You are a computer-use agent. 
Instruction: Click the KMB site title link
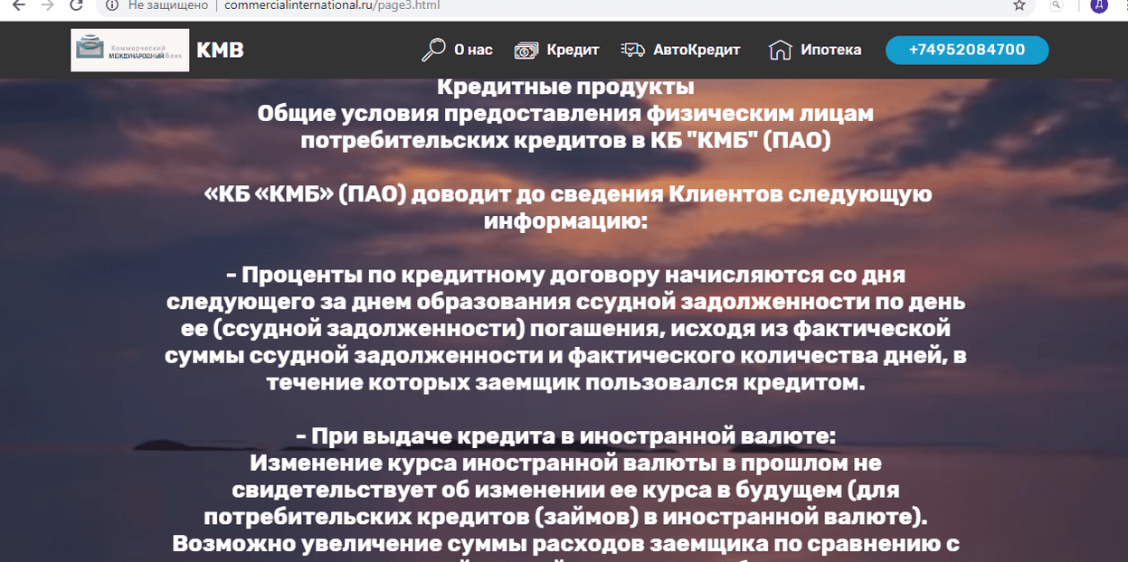click(220, 50)
